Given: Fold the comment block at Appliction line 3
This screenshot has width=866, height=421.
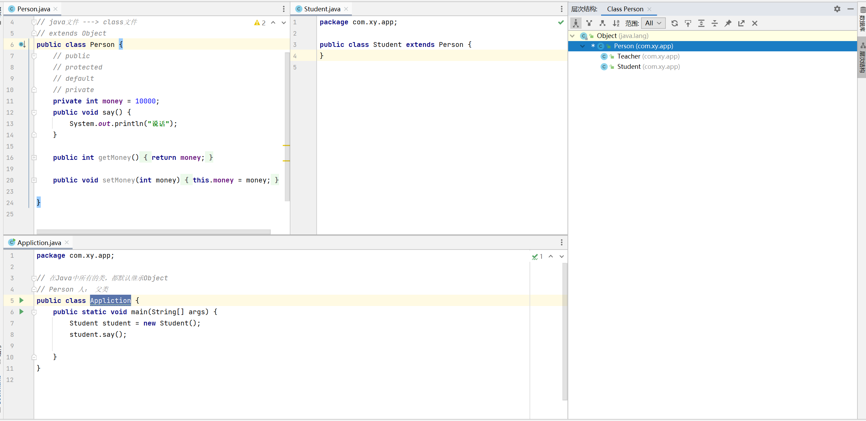Looking at the screenshot, I should (x=34, y=278).
